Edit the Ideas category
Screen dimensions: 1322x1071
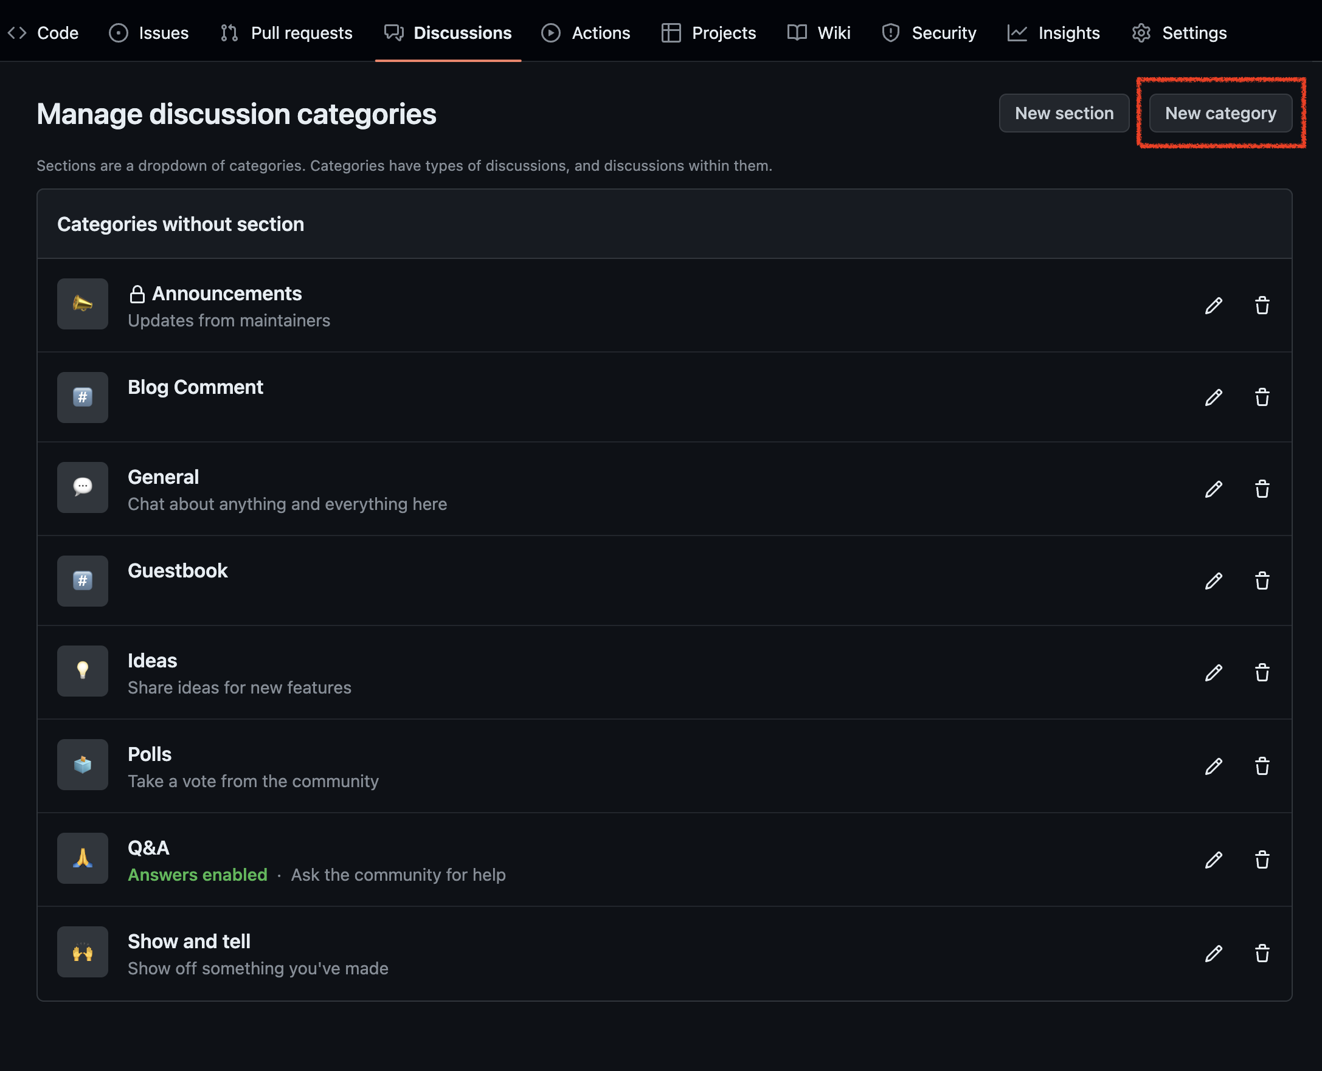click(1213, 672)
